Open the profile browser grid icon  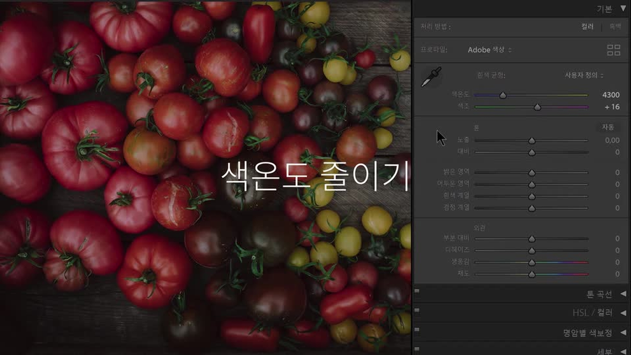(613, 50)
